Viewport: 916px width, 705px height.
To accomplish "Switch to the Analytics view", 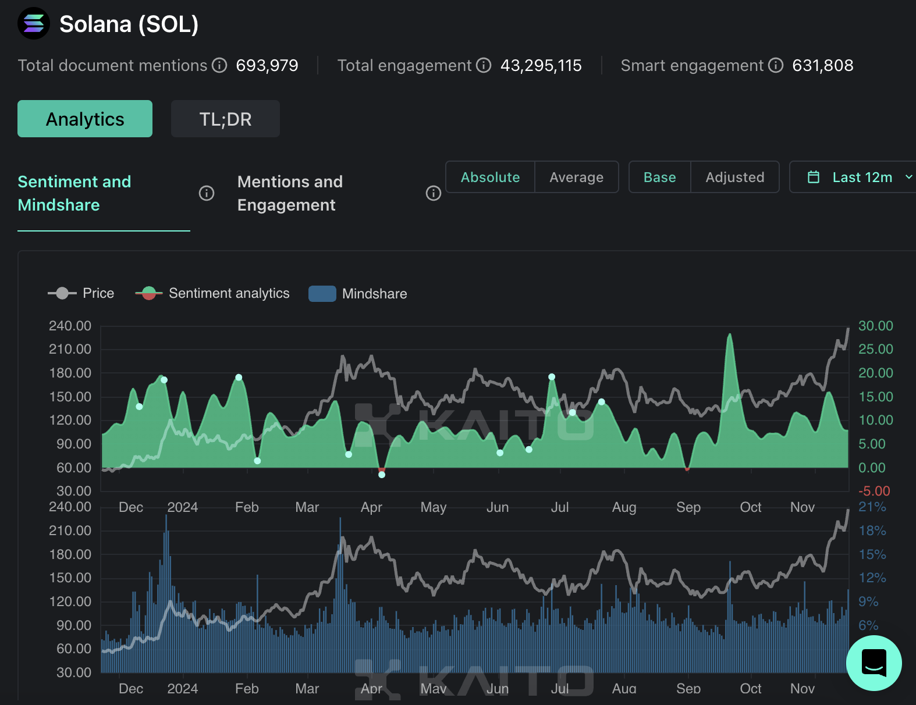I will 85,119.
